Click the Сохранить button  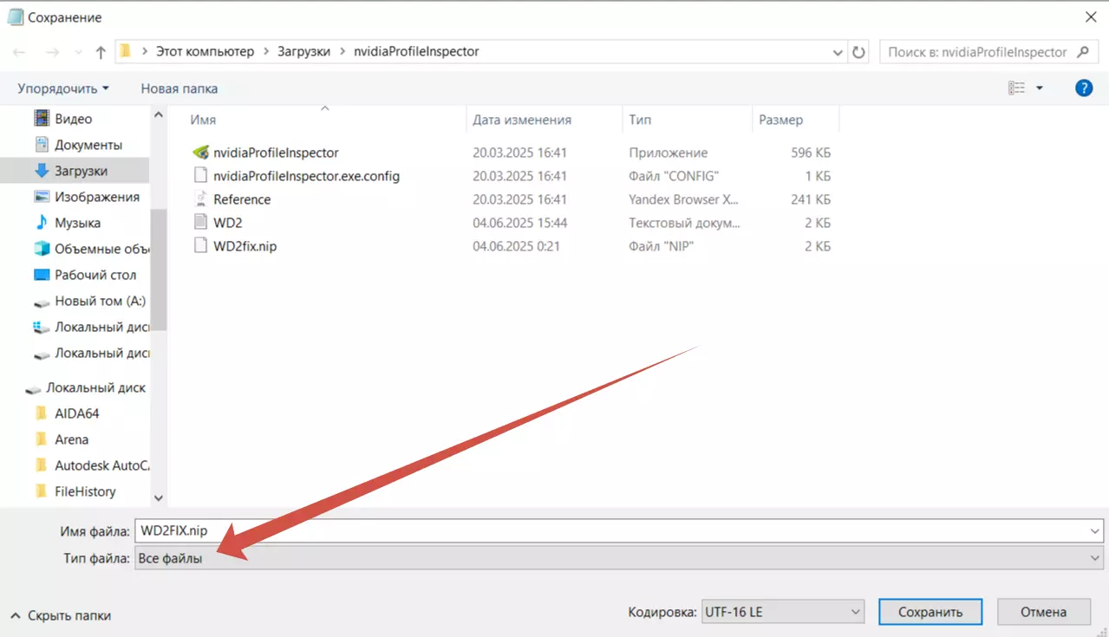point(930,612)
